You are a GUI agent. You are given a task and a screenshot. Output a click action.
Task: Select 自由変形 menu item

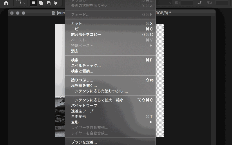point(110,117)
